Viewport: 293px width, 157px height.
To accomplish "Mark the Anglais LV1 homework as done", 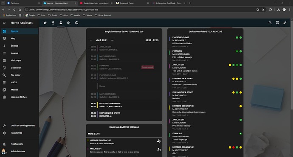I will click(159, 149).
